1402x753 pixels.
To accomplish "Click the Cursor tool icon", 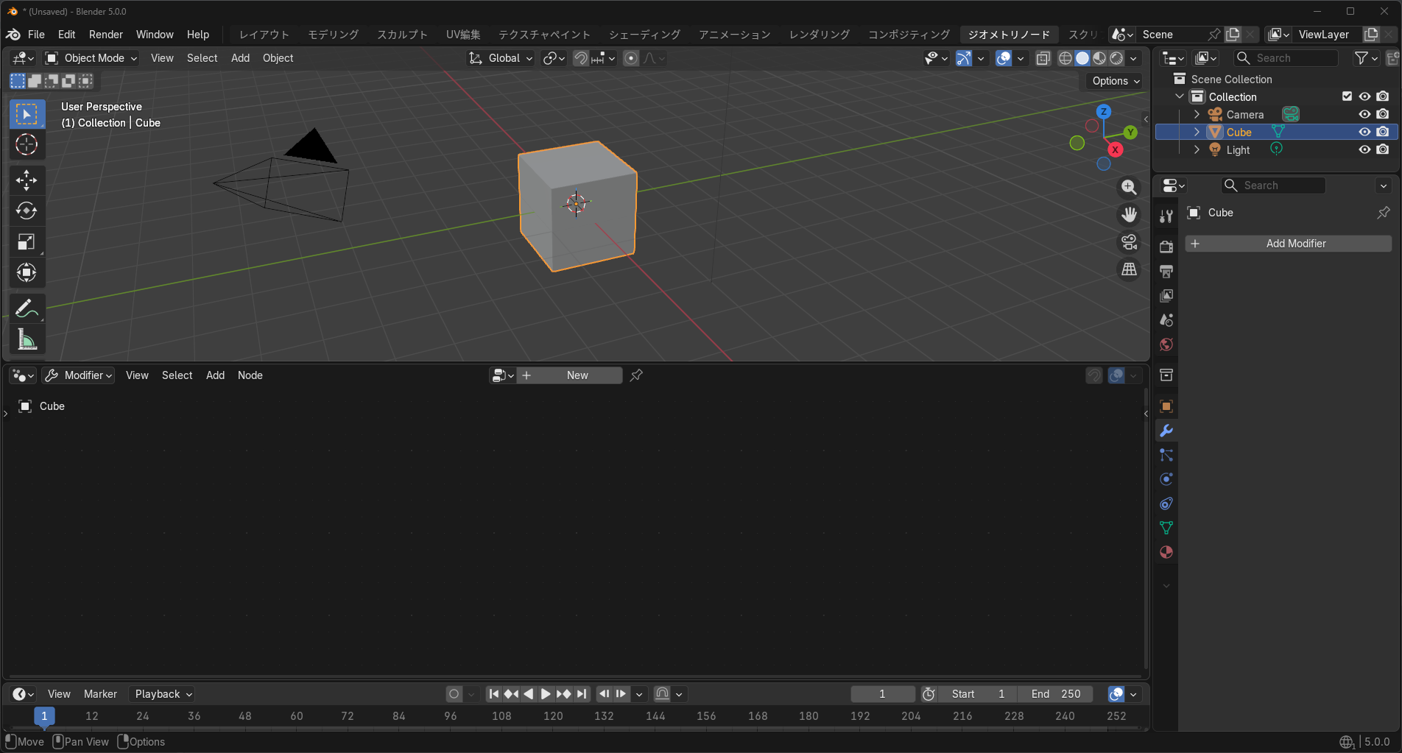I will tap(27, 145).
